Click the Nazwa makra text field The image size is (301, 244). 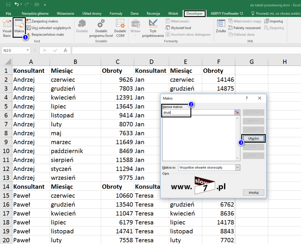(x=198, y=112)
